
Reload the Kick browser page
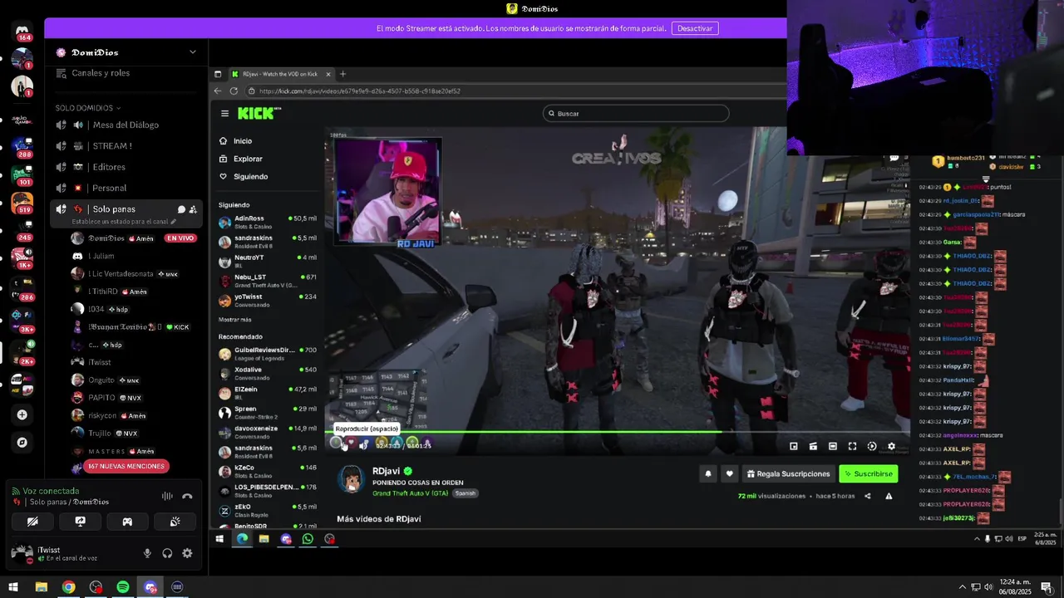click(234, 91)
